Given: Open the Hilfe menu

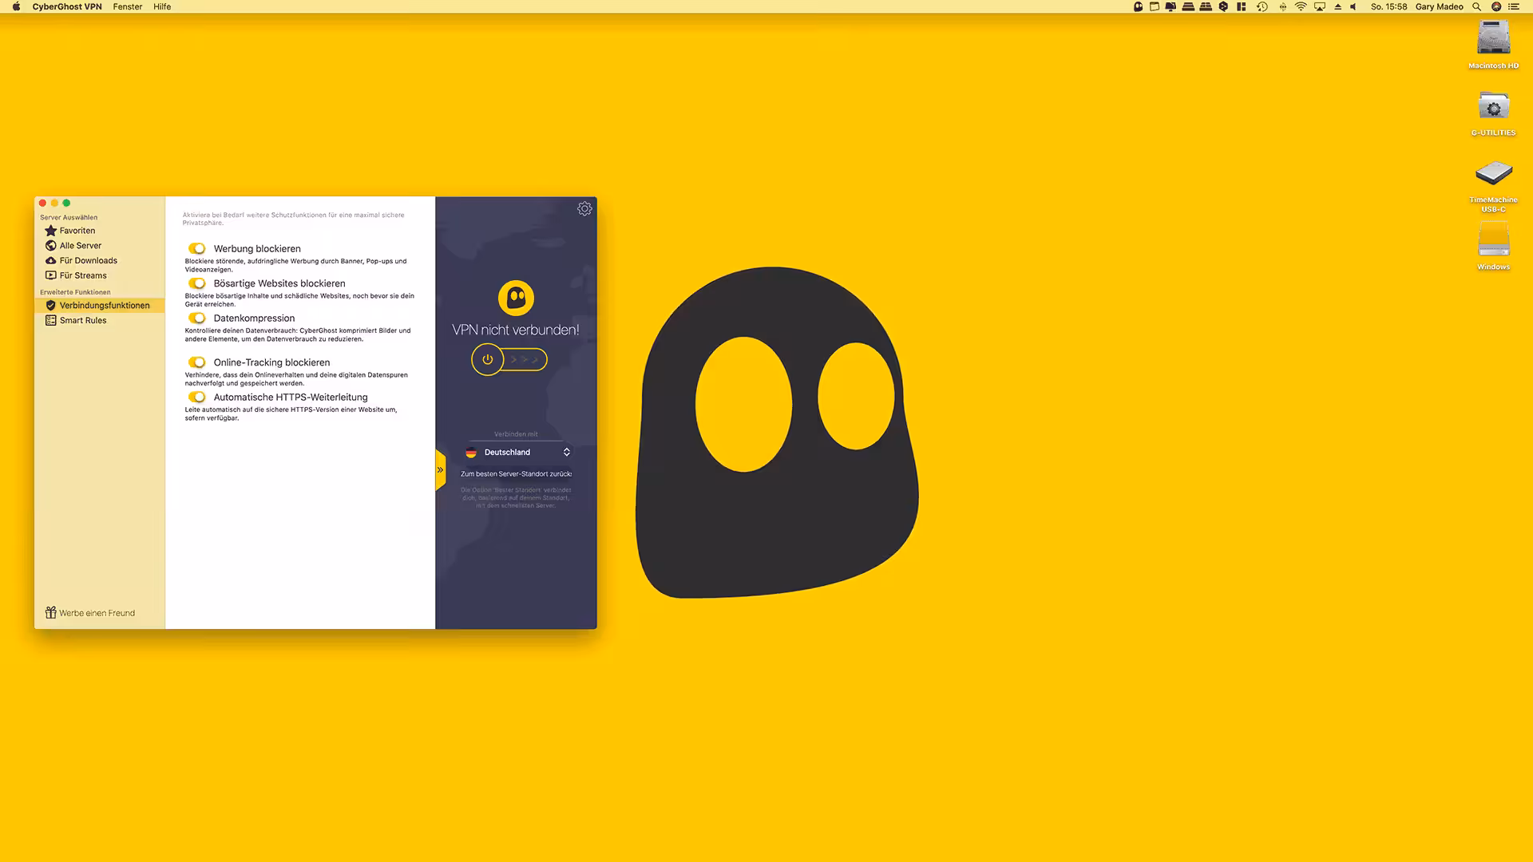Looking at the screenshot, I should pyautogui.click(x=162, y=6).
